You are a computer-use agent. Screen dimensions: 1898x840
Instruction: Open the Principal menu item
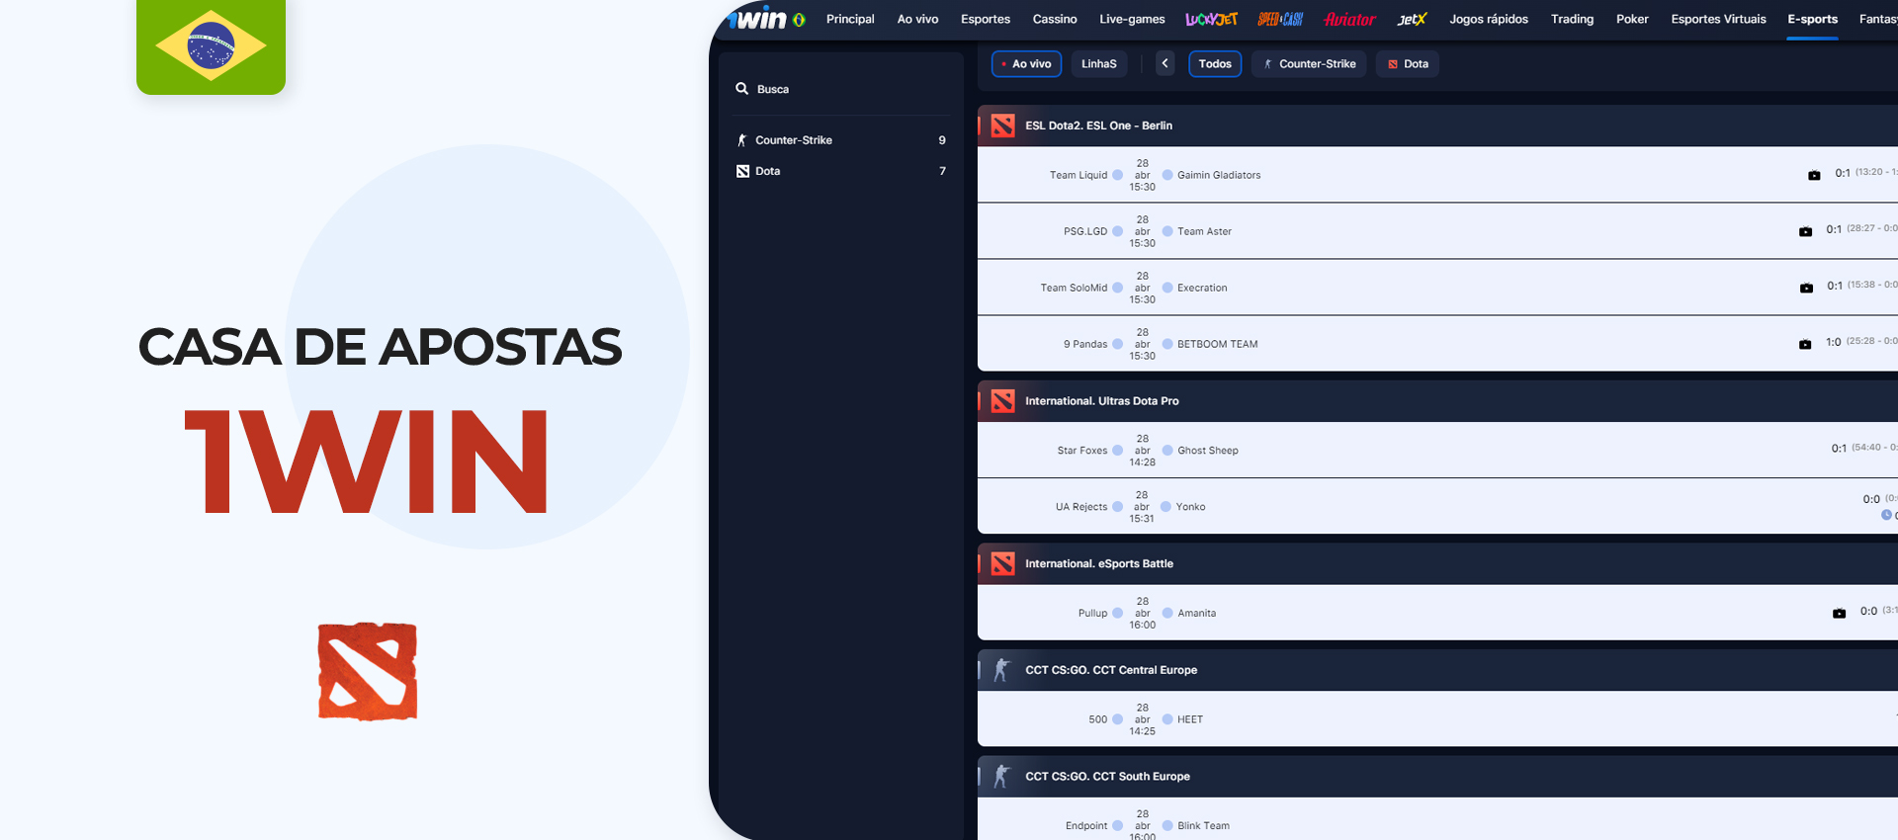click(x=850, y=19)
